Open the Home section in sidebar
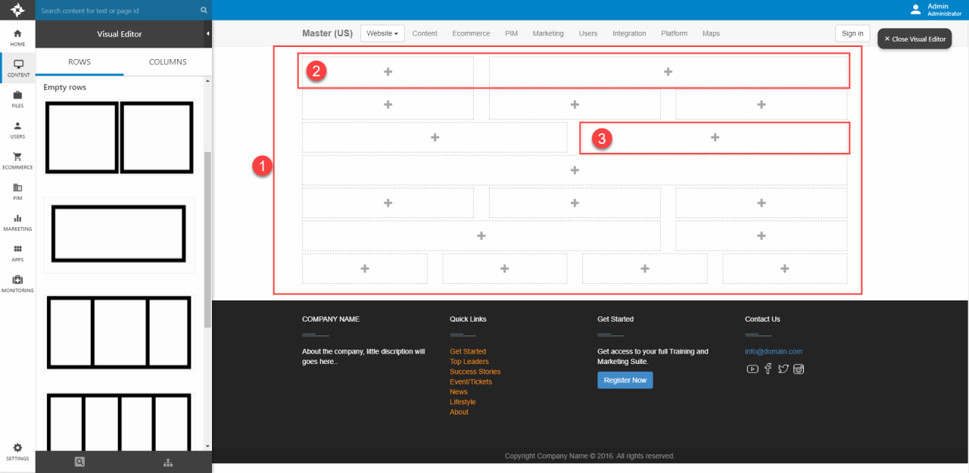 click(x=17, y=37)
